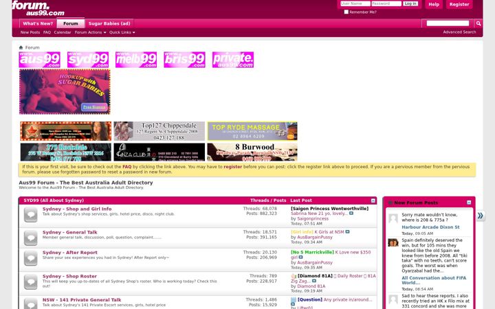The image size is (495, 309).
Task: Collapse the SYD99 category section
Action: (373, 201)
